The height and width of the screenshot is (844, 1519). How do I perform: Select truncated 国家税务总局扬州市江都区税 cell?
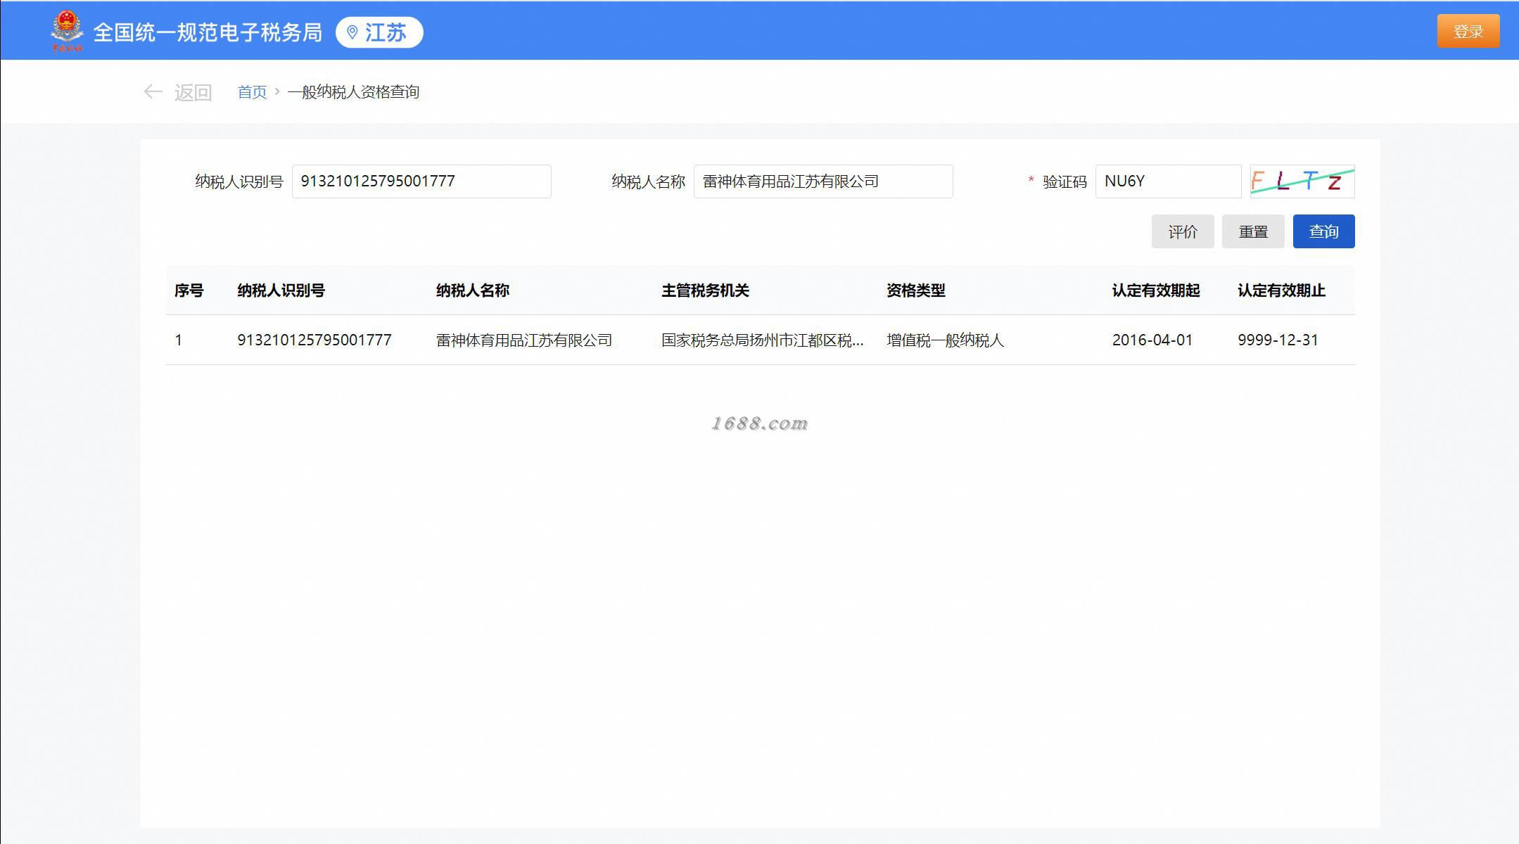762,340
